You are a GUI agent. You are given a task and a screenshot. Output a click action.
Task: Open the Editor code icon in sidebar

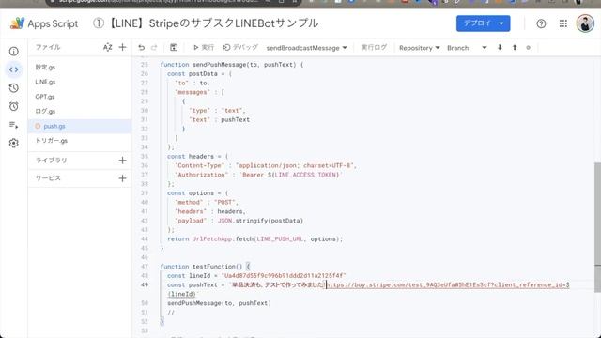14,69
